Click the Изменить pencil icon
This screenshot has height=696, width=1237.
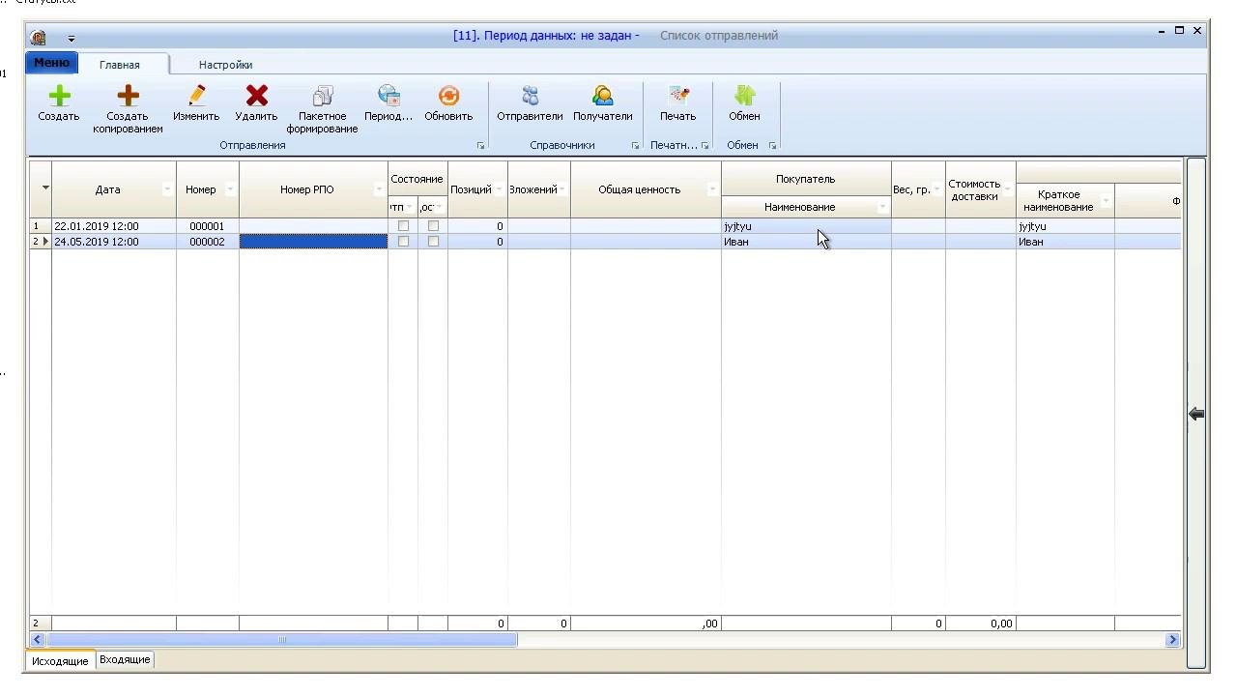(196, 96)
